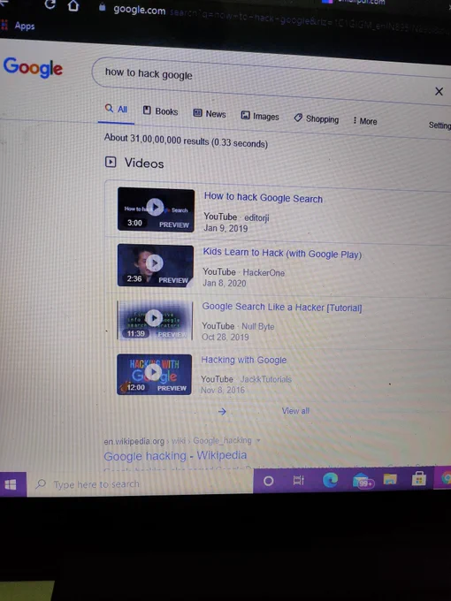
Task: Click the site lock icon in address bar
Action: 102,7
